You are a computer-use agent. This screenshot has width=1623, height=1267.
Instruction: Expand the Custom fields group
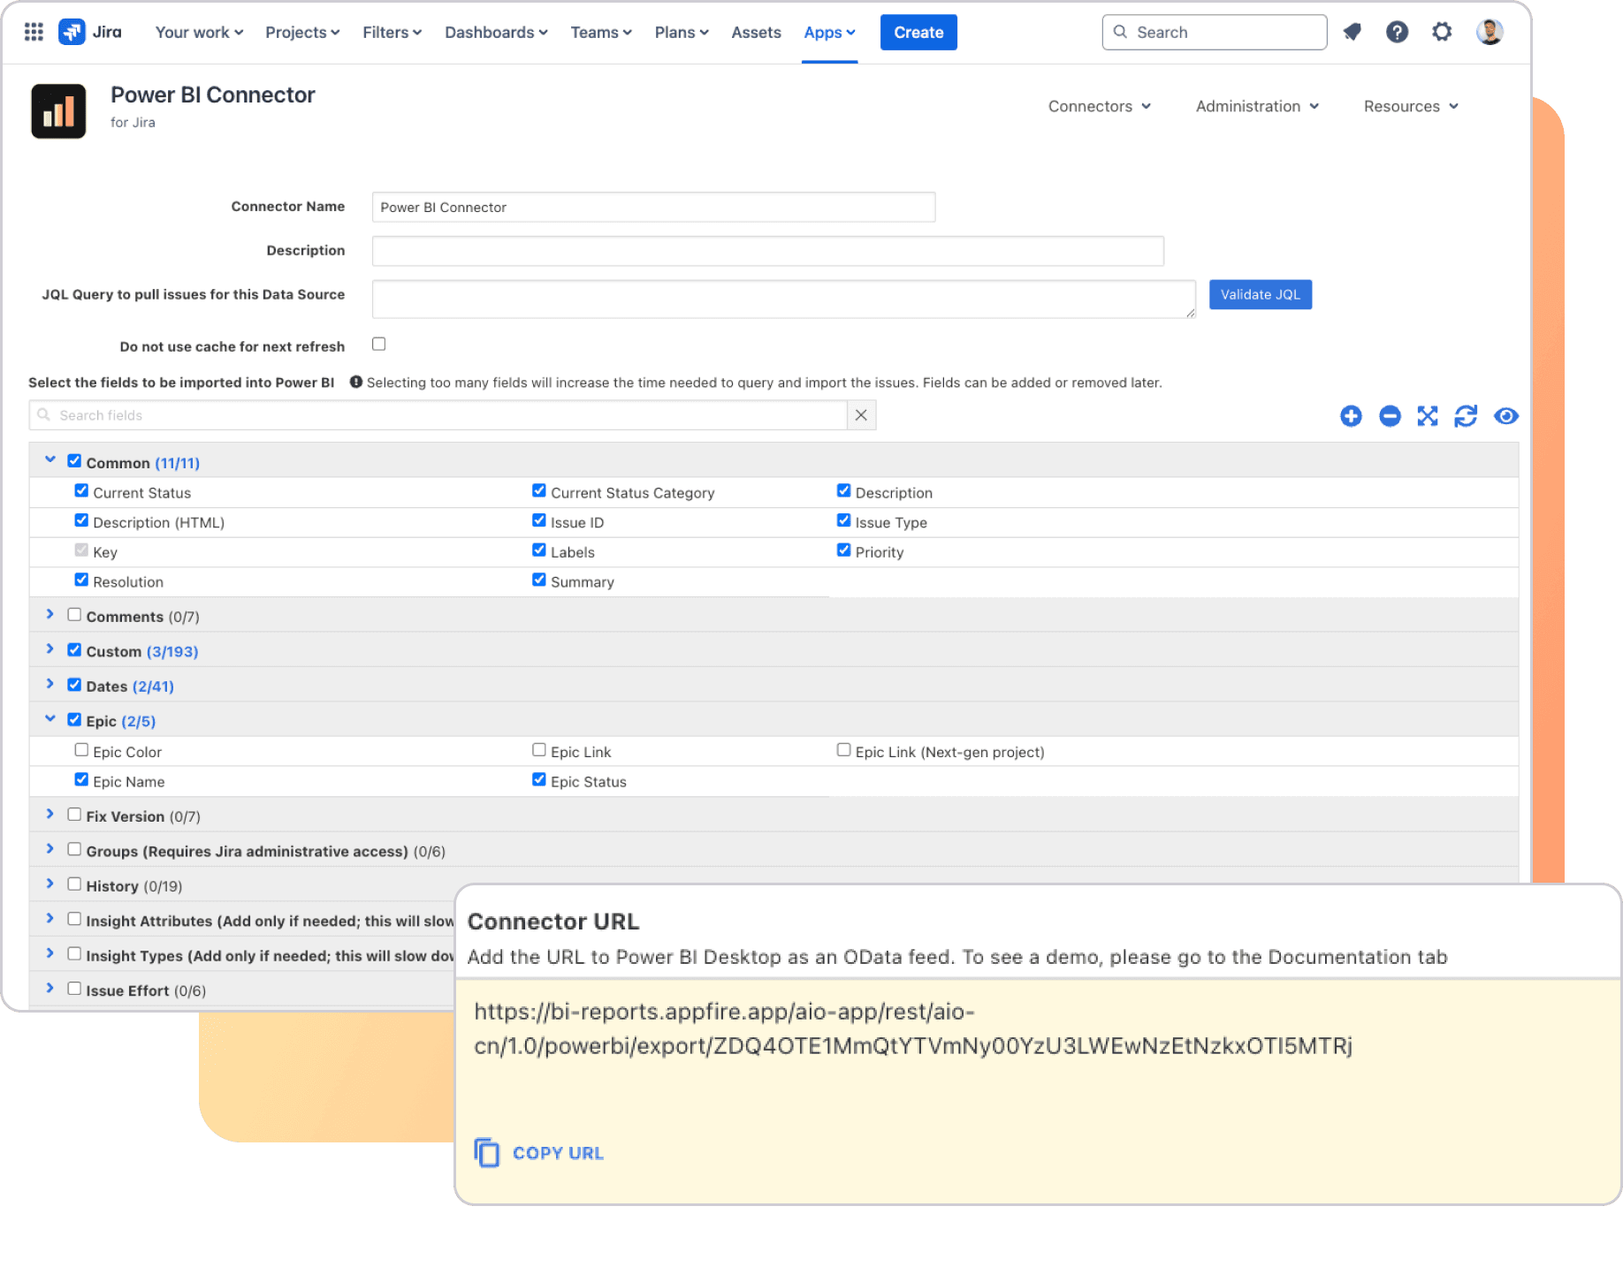point(50,649)
